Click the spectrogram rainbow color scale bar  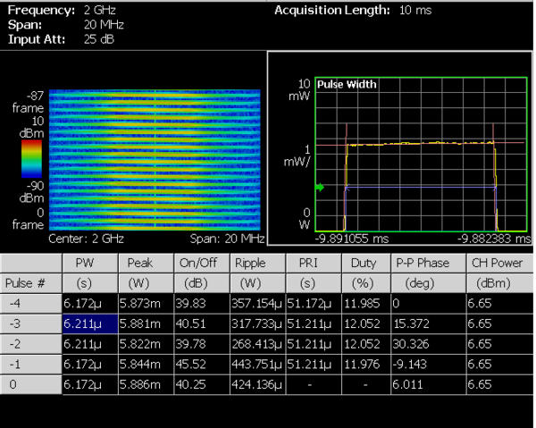click(x=31, y=155)
